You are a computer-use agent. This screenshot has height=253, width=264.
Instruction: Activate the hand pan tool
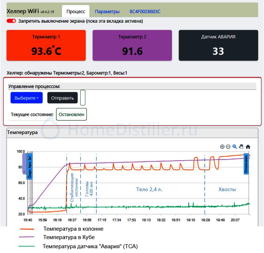pos(241,146)
